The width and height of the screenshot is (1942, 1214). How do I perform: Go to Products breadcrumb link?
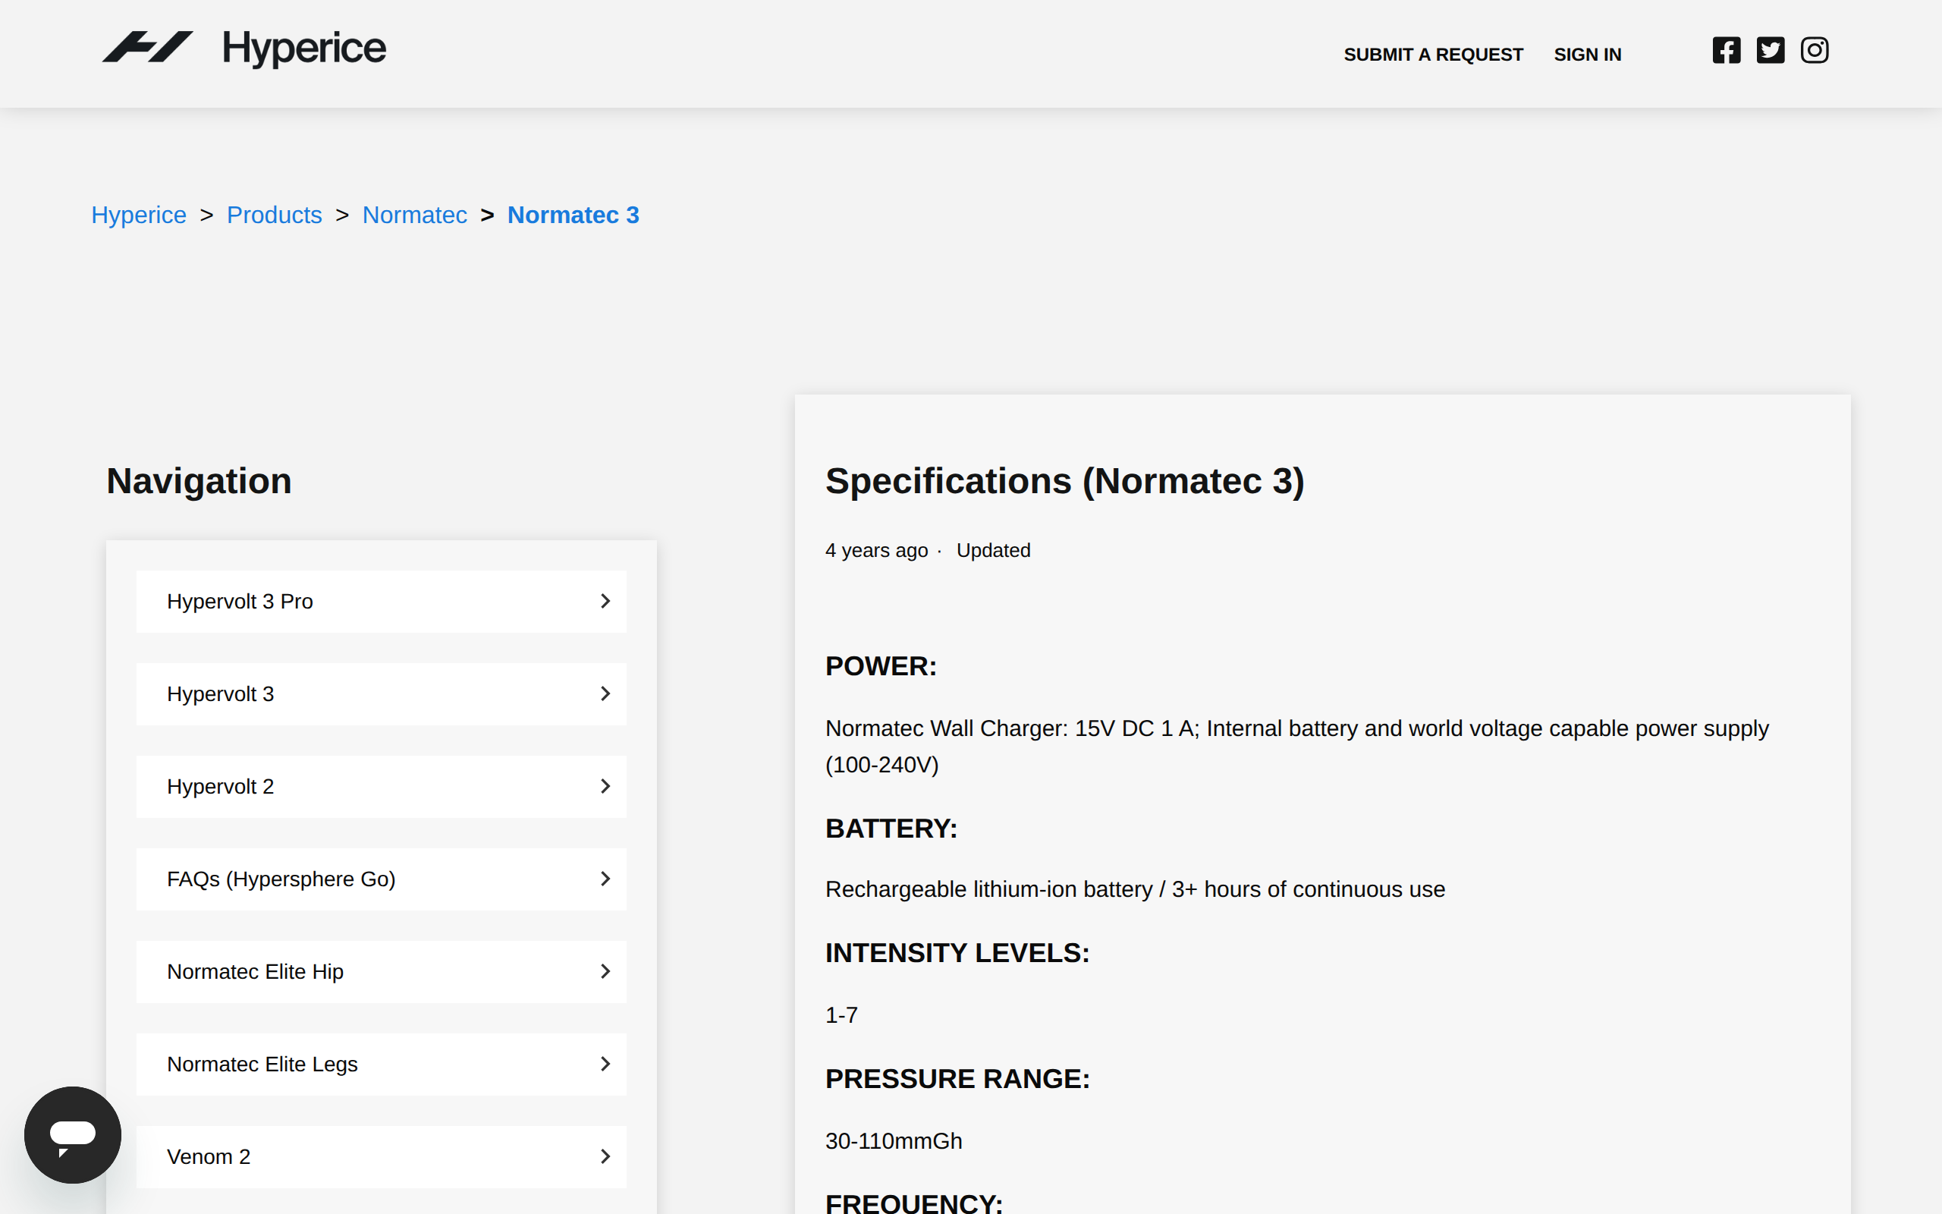(x=275, y=215)
